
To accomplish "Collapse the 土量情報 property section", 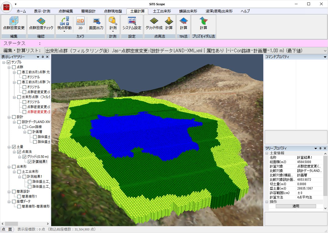I will click(267, 153).
